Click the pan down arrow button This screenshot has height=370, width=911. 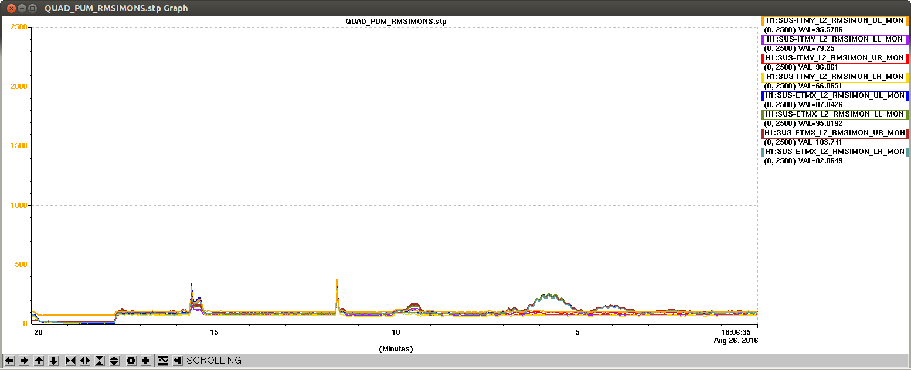pos(53,361)
